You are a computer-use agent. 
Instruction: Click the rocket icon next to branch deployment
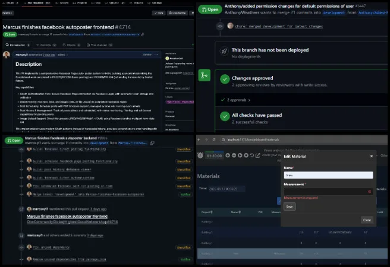click(224, 51)
